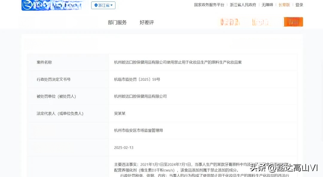The height and width of the screenshot is (177, 323).
Task: Open the 部门服务 menu item
Action: click(x=117, y=22)
